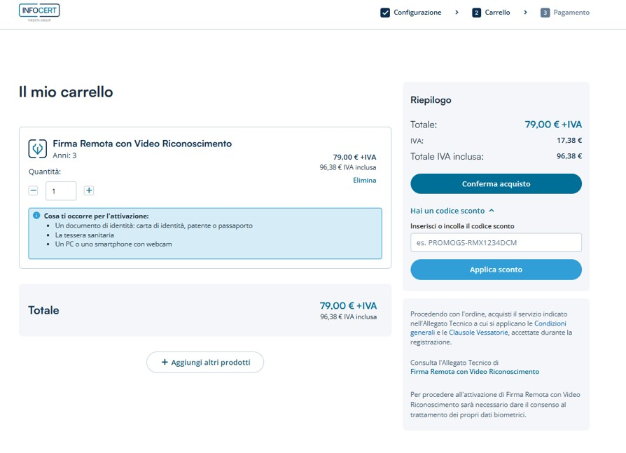626x453 pixels.
Task: Remove the item using the Elimina link
Action: (x=364, y=180)
